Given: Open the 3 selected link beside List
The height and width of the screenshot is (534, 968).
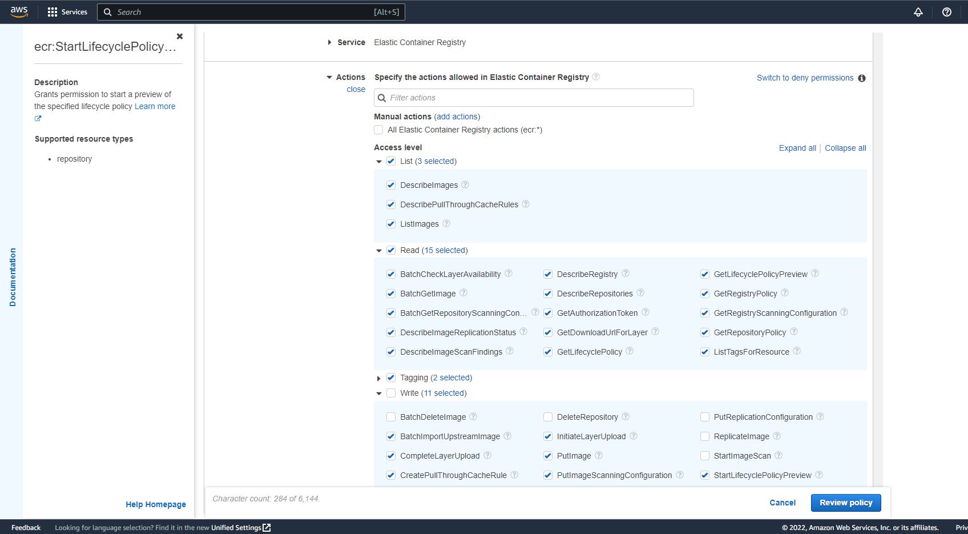Looking at the screenshot, I should tap(435, 161).
